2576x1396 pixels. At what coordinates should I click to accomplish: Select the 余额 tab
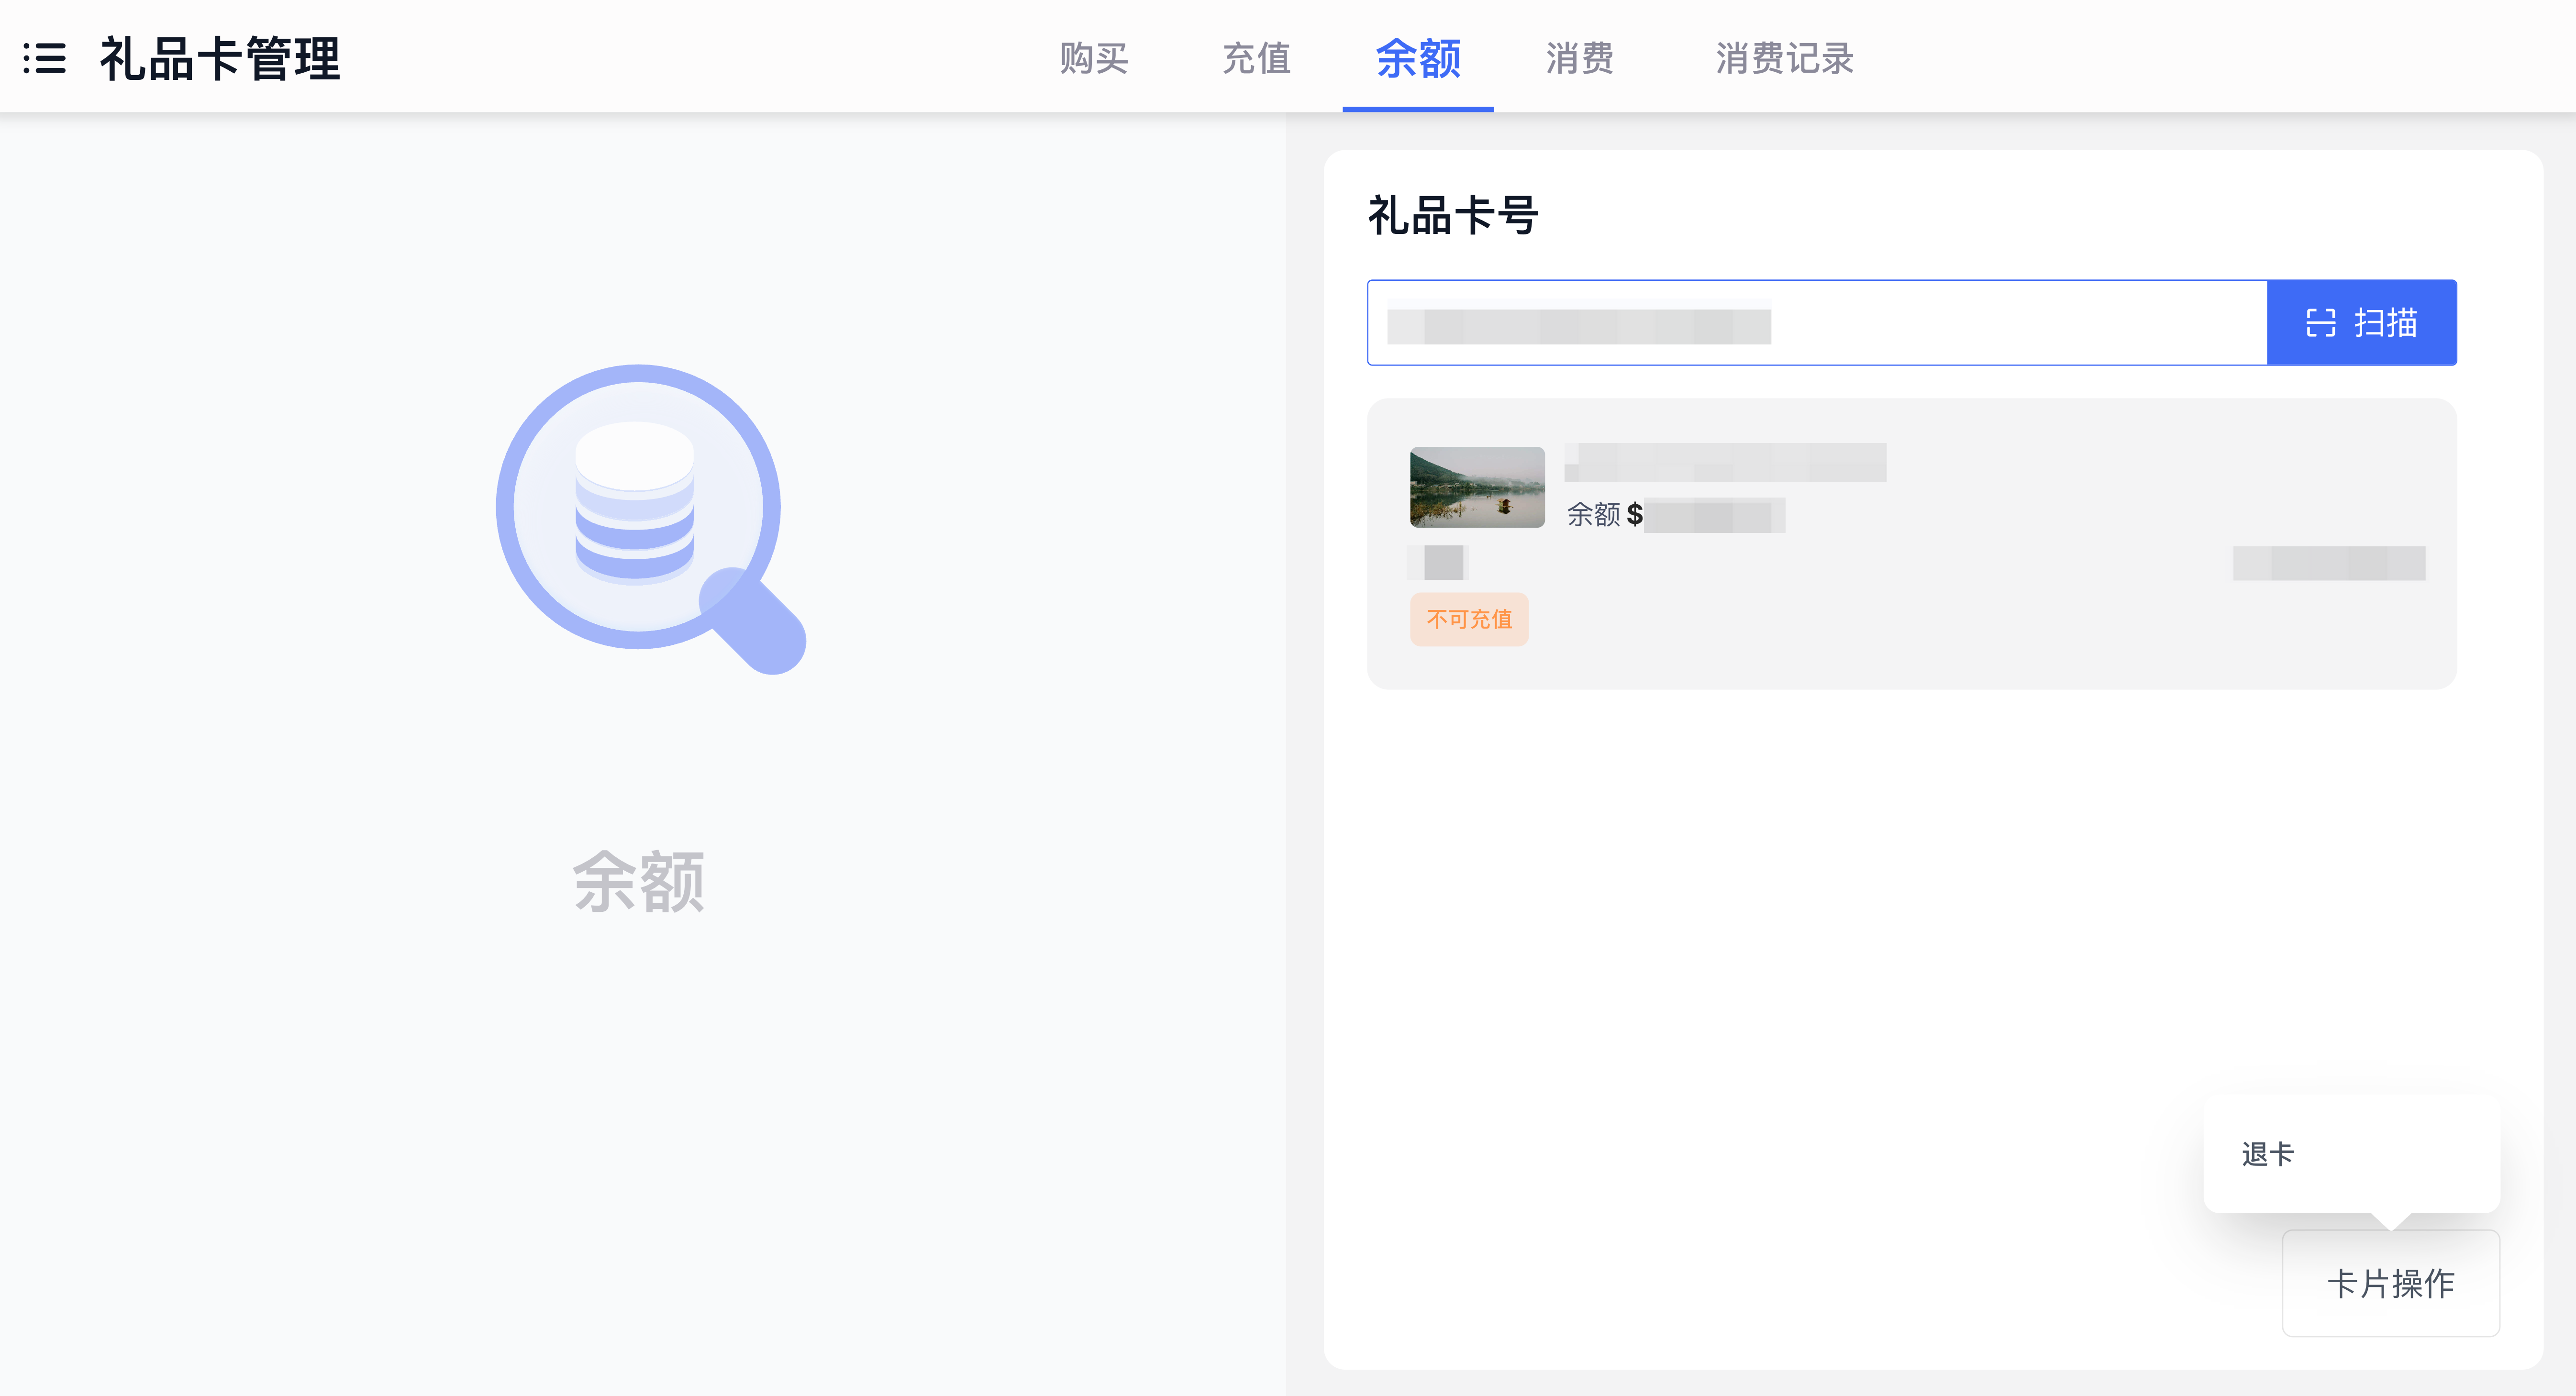point(1417,58)
